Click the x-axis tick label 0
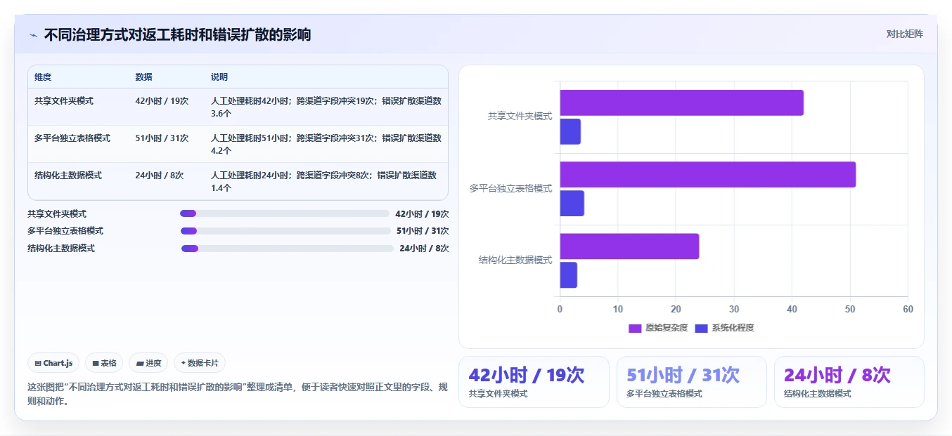952x436 pixels. point(560,310)
